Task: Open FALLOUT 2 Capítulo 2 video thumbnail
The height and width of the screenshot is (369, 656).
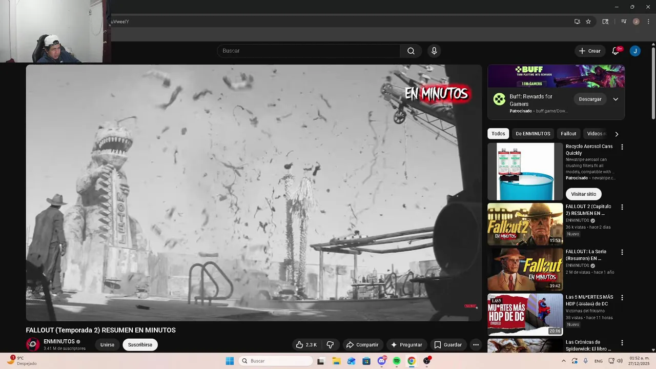Action: pos(525,224)
